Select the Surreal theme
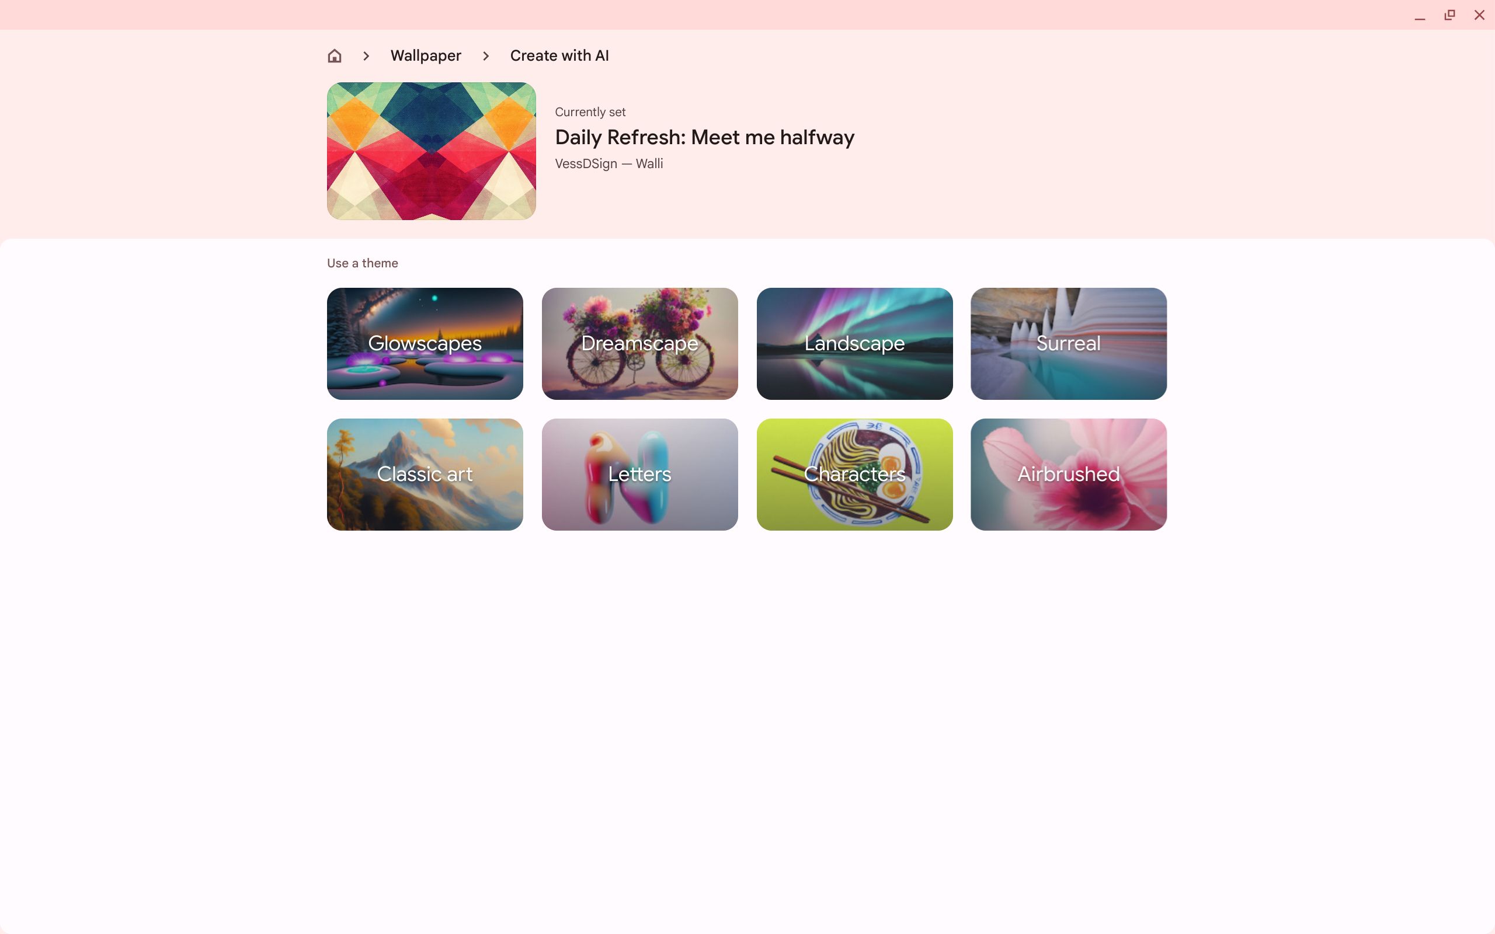 coord(1069,343)
